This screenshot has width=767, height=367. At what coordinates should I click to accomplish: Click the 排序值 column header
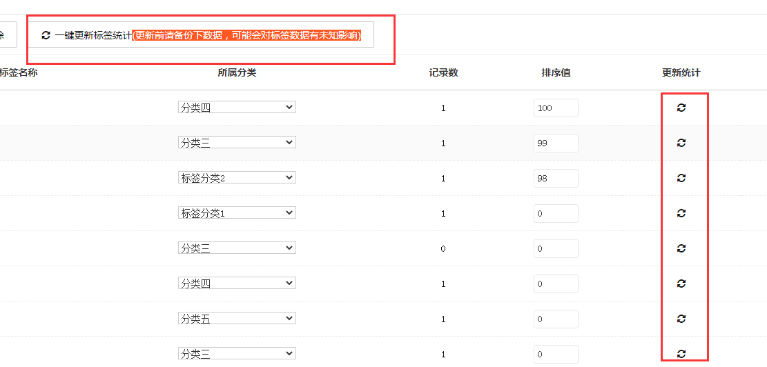tap(556, 72)
